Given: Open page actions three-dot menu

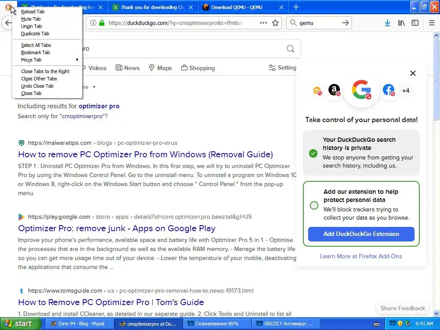Looking at the screenshot, I should [x=263, y=23].
